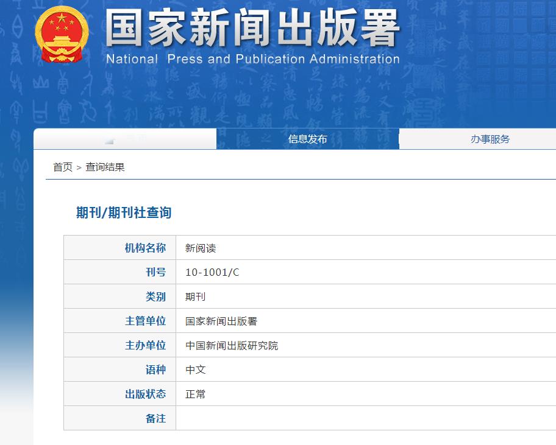Image resolution: width=556 pixels, height=445 pixels.
Task: Select the 语种 value 中文
Action: tap(194, 369)
